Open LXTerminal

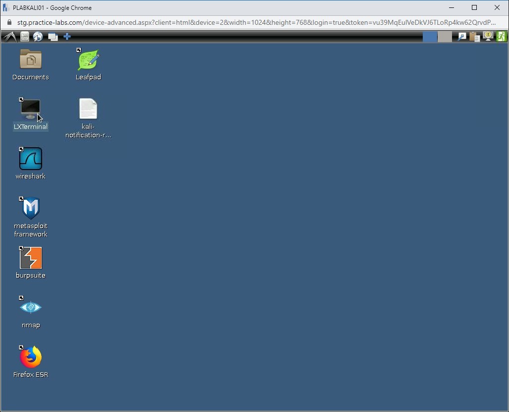click(30, 108)
